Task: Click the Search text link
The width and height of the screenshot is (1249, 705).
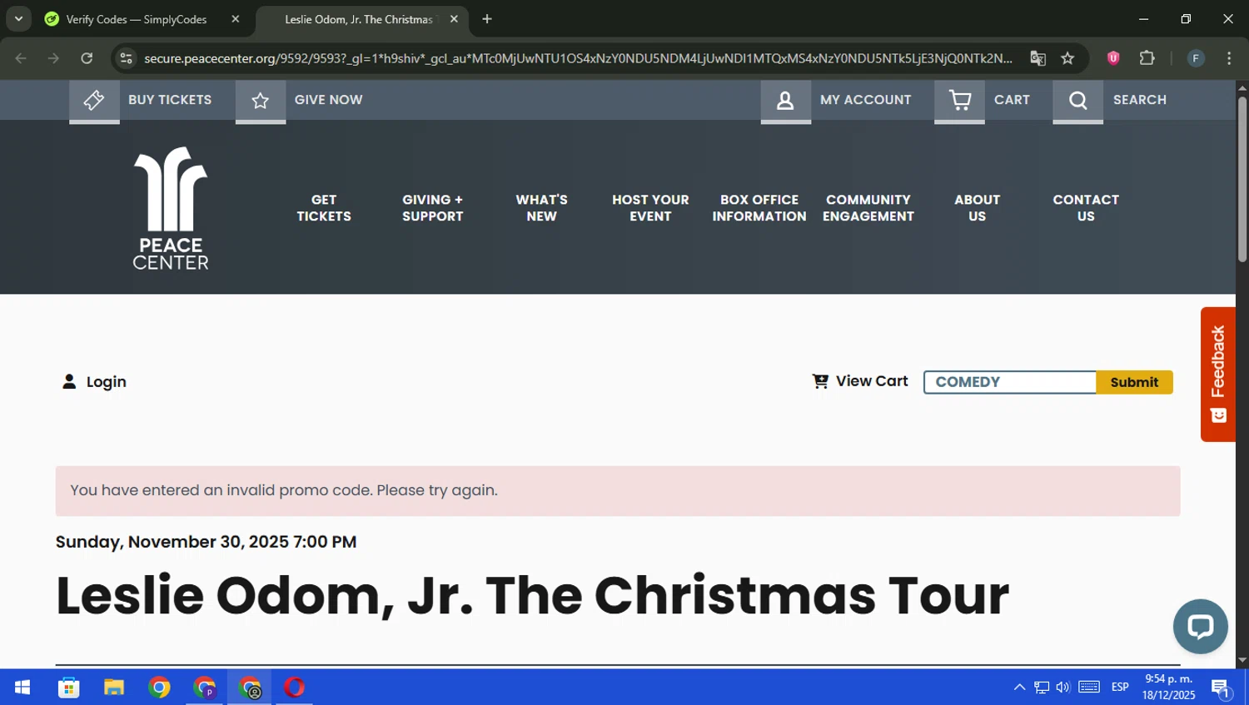Action: [1139, 100]
